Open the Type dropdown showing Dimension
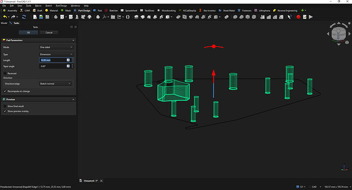This screenshot has height=190, width=352. 56,55
